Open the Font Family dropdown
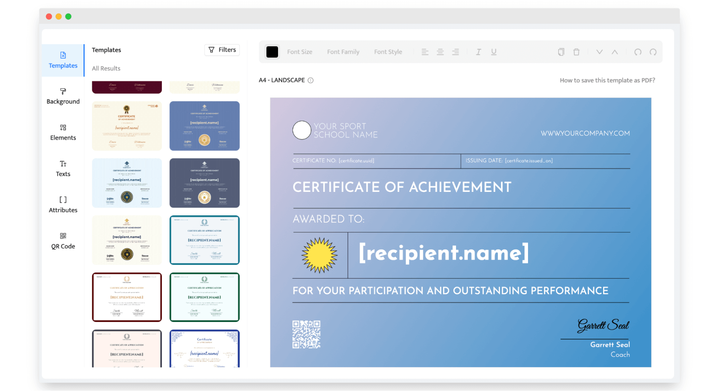The width and height of the screenshot is (719, 391). click(343, 52)
